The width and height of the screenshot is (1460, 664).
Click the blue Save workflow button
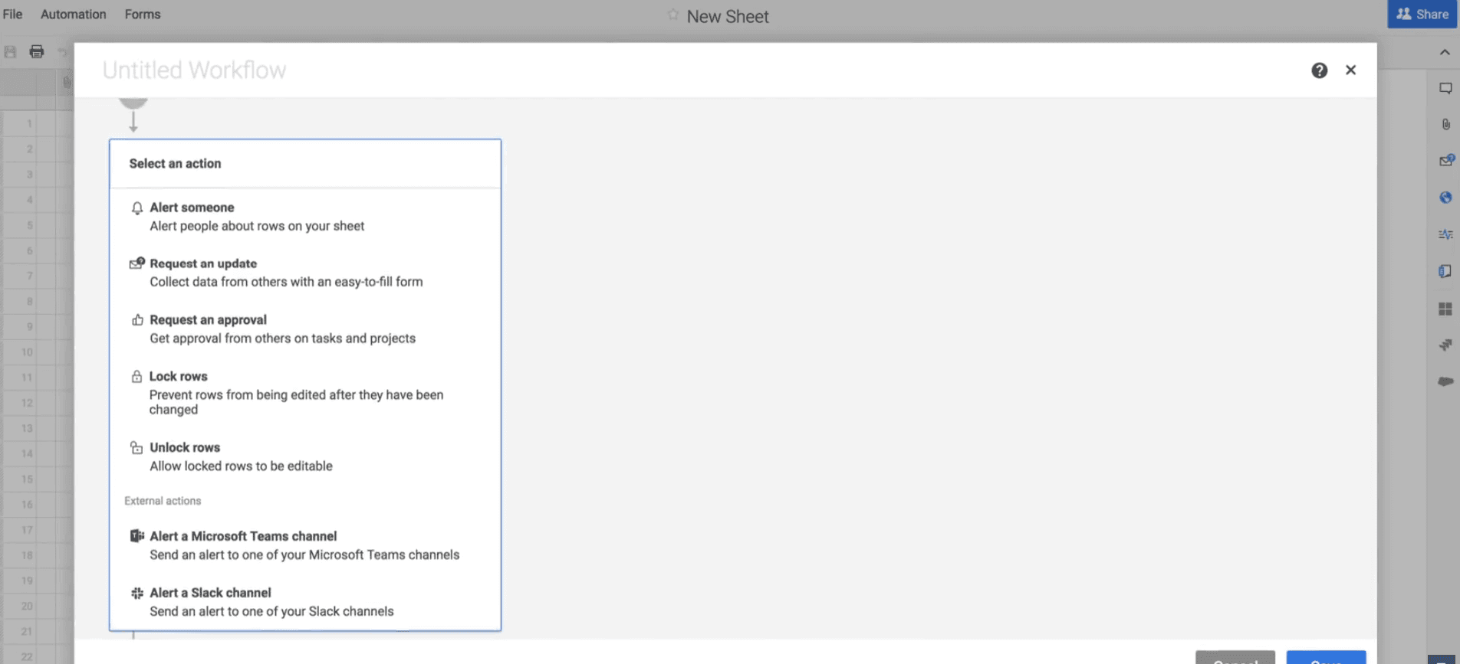1326,658
